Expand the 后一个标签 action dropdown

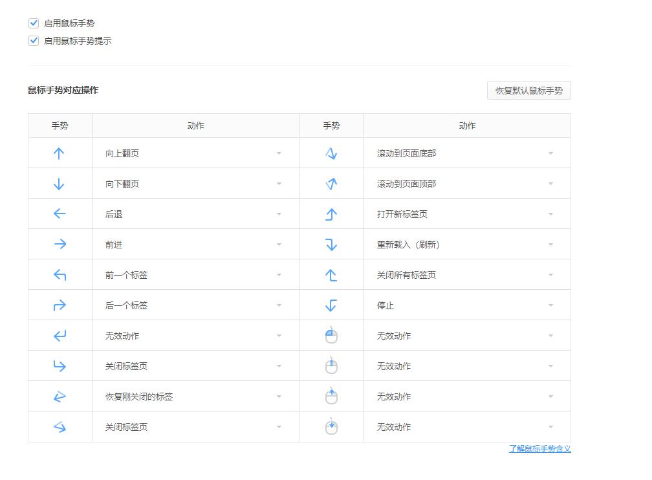(195, 305)
